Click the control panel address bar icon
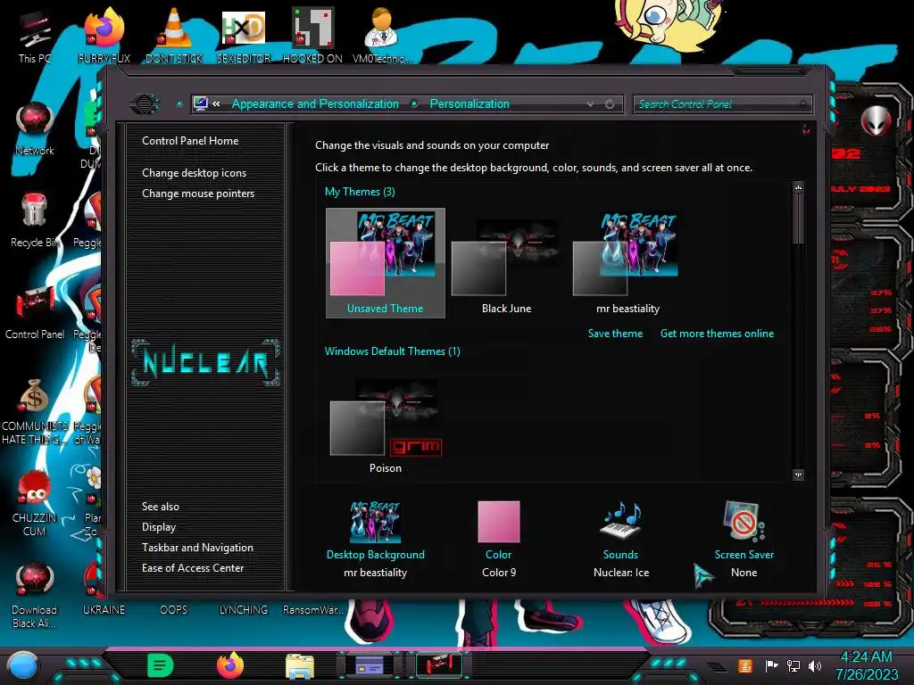This screenshot has width=914, height=685. click(200, 103)
